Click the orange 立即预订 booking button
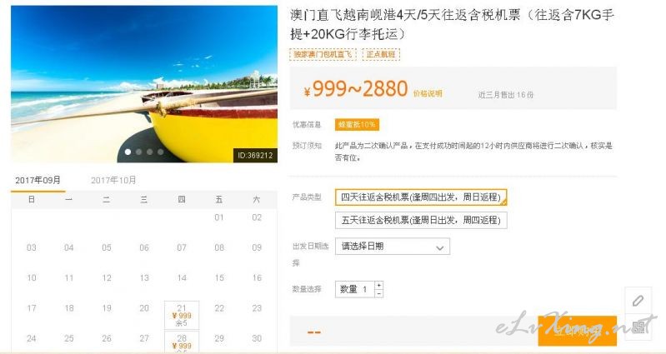 [578, 331]
